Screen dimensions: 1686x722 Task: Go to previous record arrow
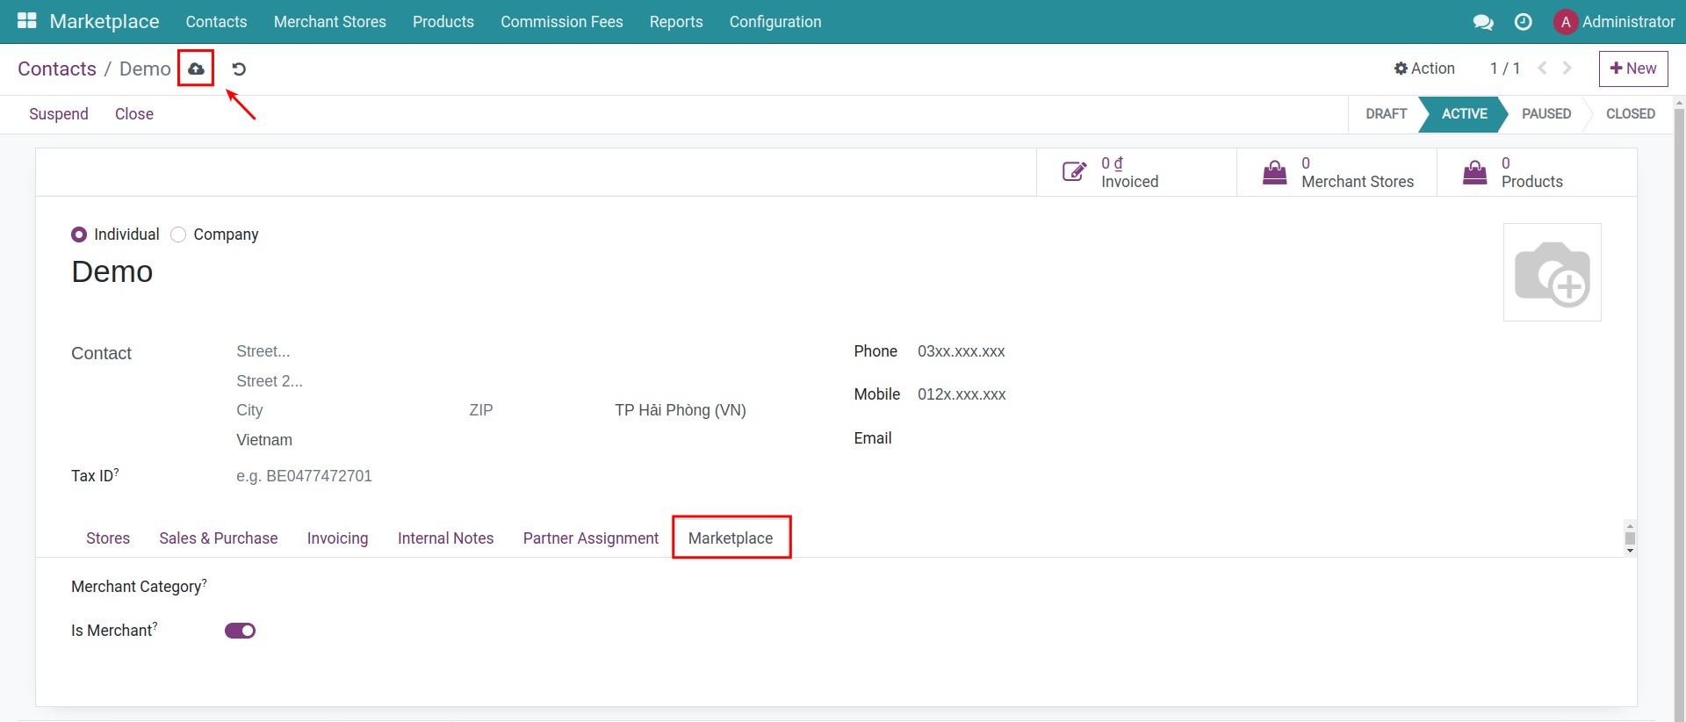pyautogui.click(x=1542, y=68)
